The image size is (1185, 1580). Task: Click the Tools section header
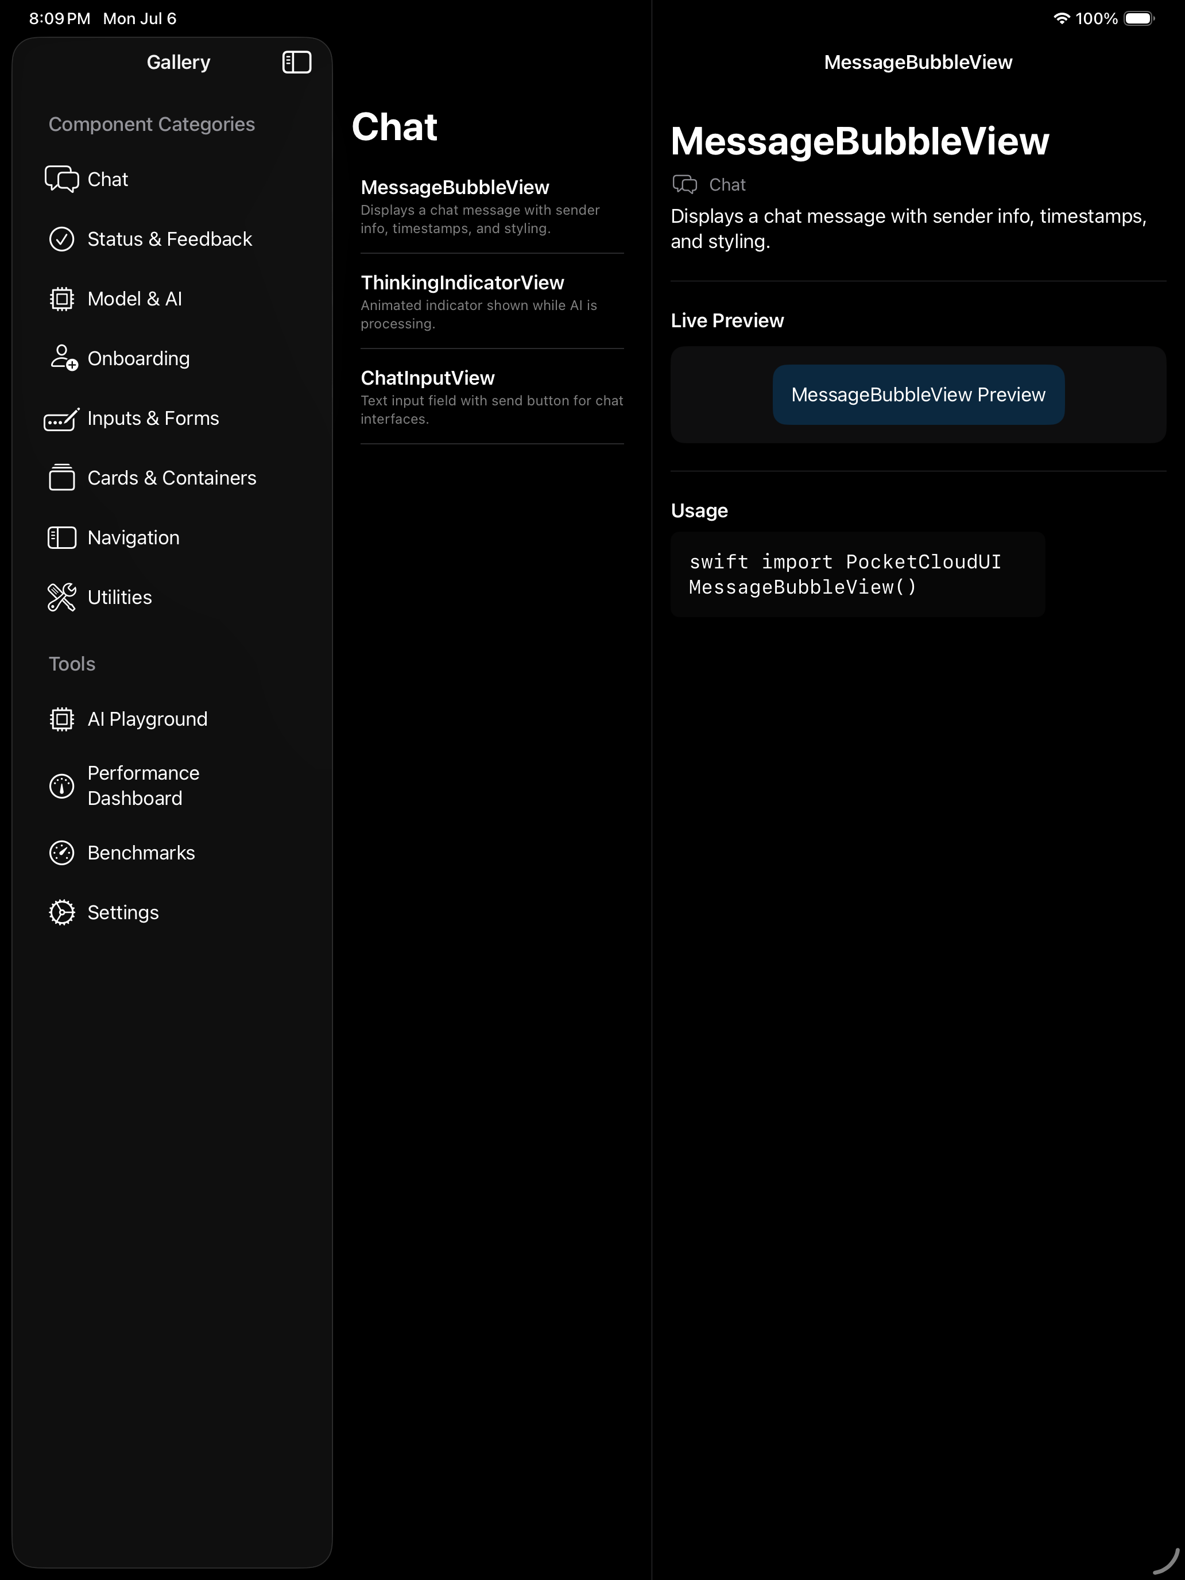click(x=72, y=664)
